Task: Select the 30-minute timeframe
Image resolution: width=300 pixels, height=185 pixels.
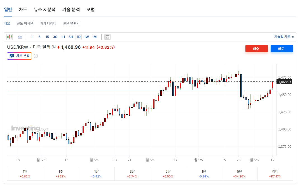Action: [x=55, y=37]
